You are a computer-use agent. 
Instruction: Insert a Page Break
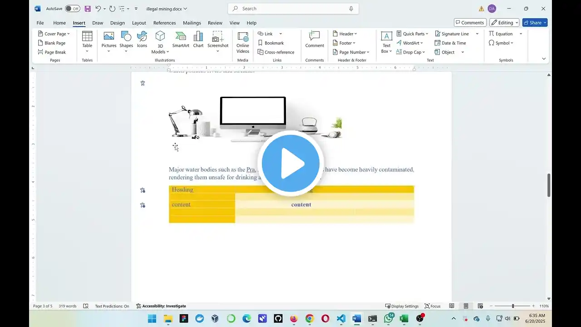52,52
